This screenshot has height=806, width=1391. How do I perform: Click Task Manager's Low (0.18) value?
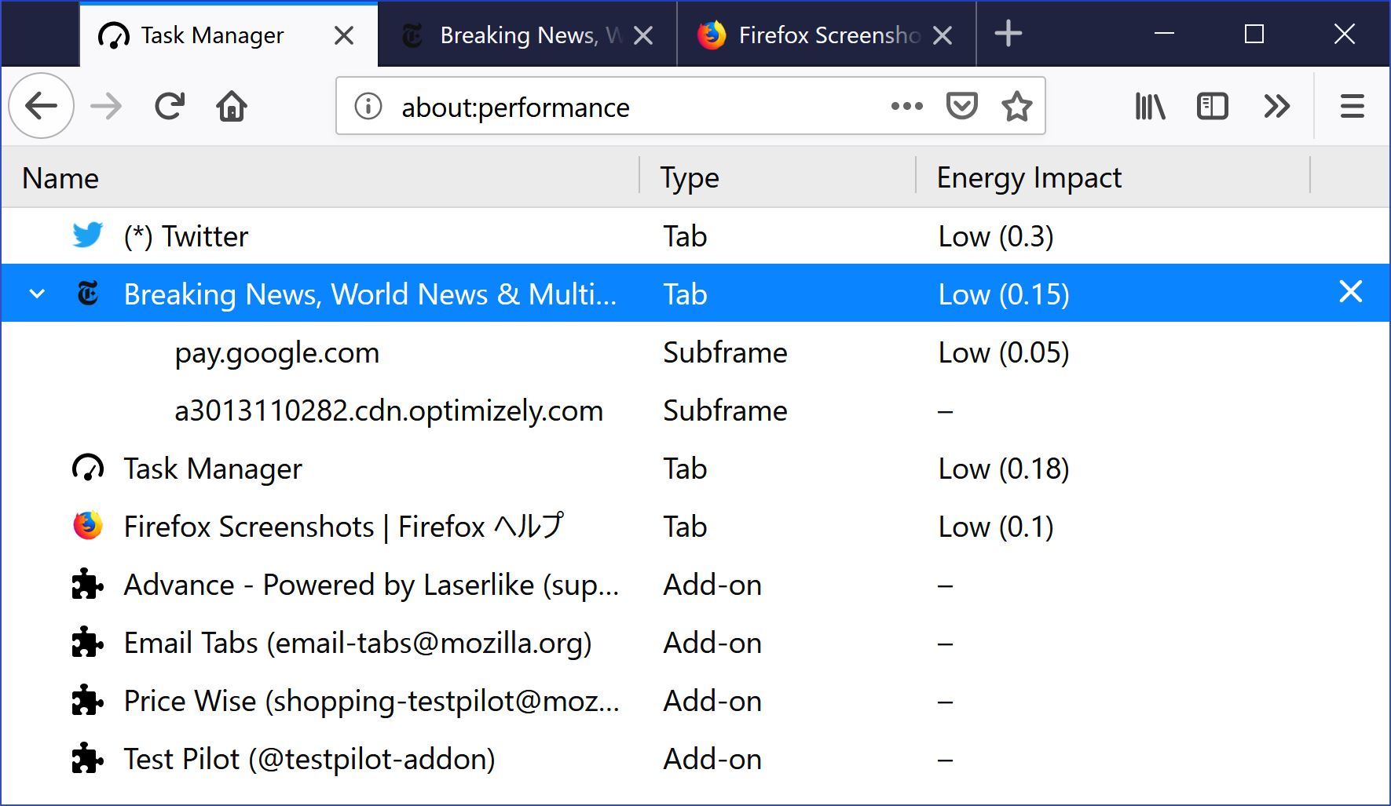(x=1004, y=469)
